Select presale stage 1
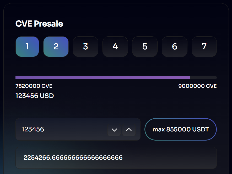The image size is (232, 174). [x=27, y=47]
